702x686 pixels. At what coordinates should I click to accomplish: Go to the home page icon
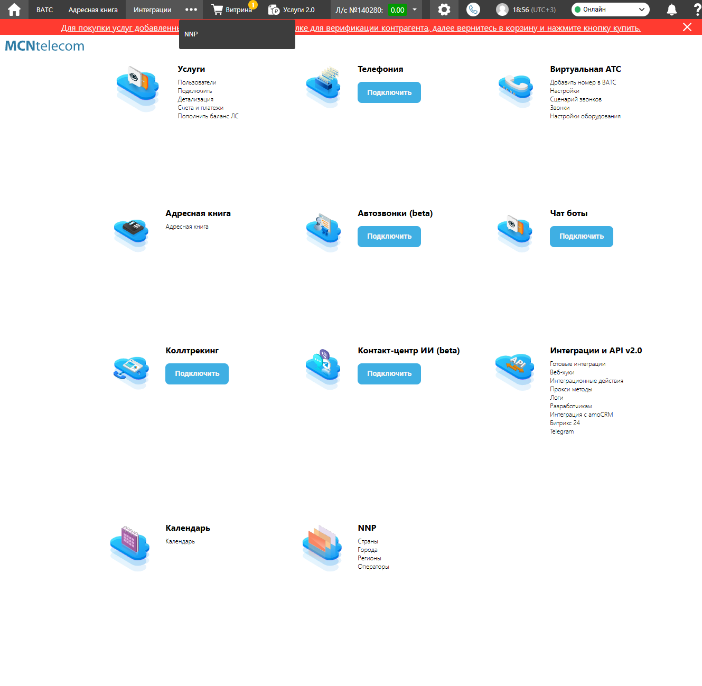pos(14,10)
